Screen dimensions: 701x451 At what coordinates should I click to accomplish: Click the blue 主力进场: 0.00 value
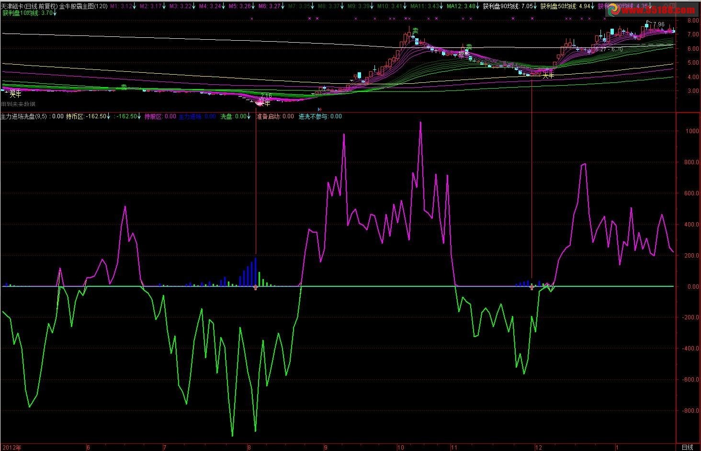pyautogui.click(x=197, y=116)
